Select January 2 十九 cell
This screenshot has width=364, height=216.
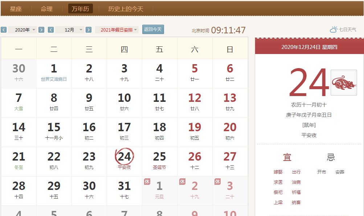click(x=195, y=191)
